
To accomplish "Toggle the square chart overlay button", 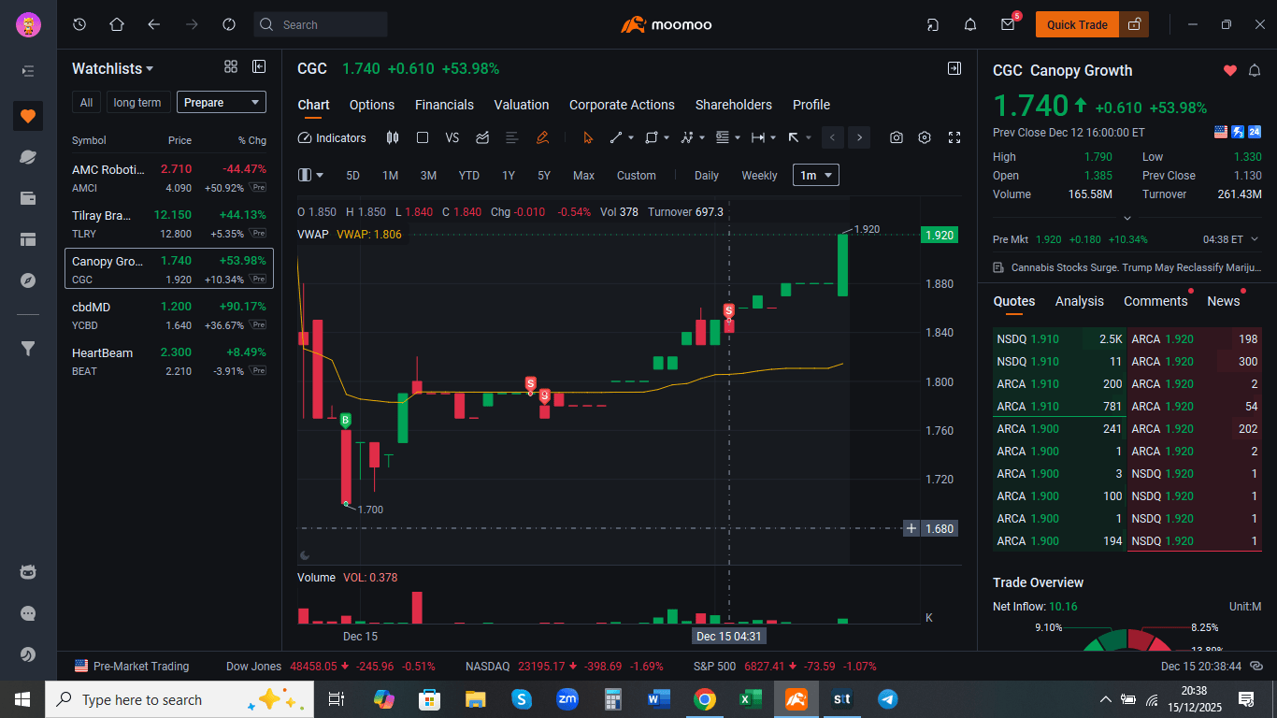I will tap(423, 137).
